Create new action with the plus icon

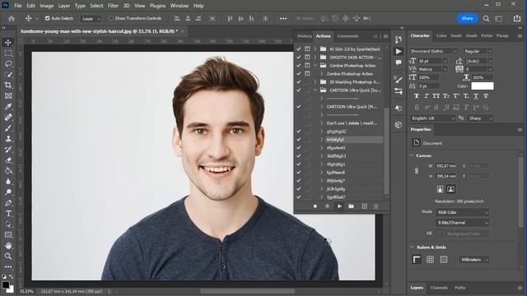point(364,206)
